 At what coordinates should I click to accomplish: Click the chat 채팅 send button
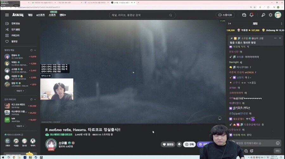277,151
